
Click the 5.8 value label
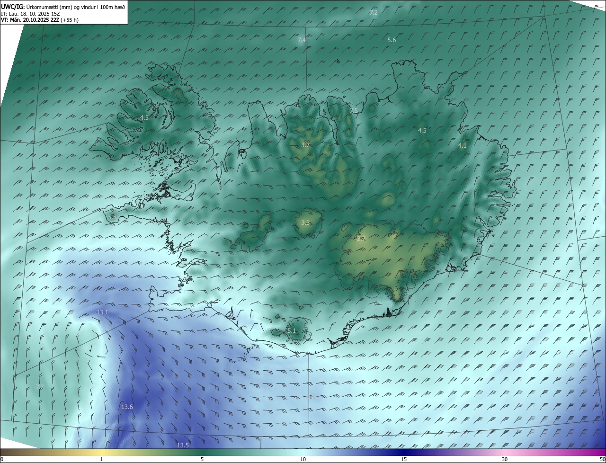(112, 217)
